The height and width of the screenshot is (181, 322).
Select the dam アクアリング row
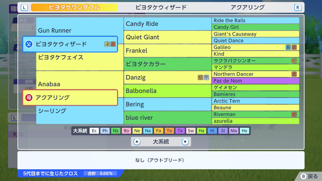70,98
